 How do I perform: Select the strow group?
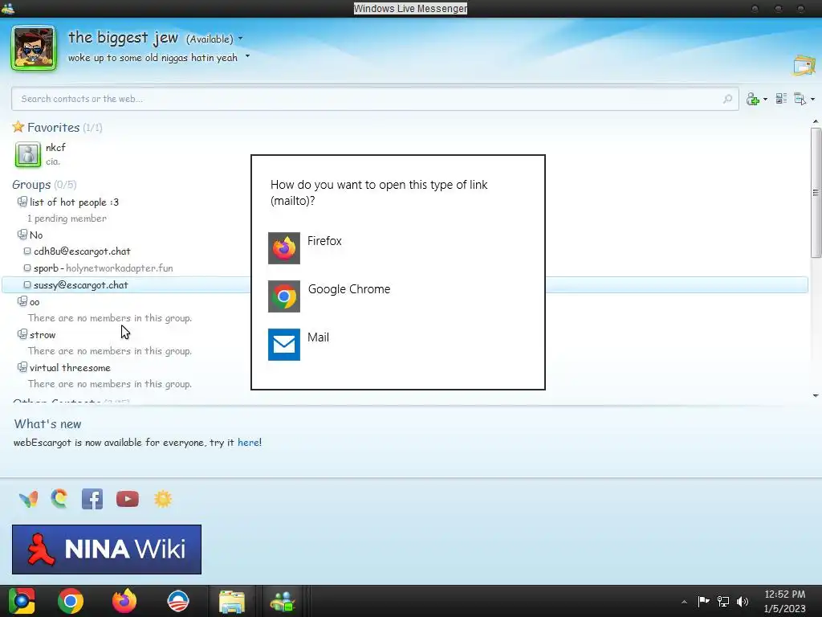pos(43,335)
